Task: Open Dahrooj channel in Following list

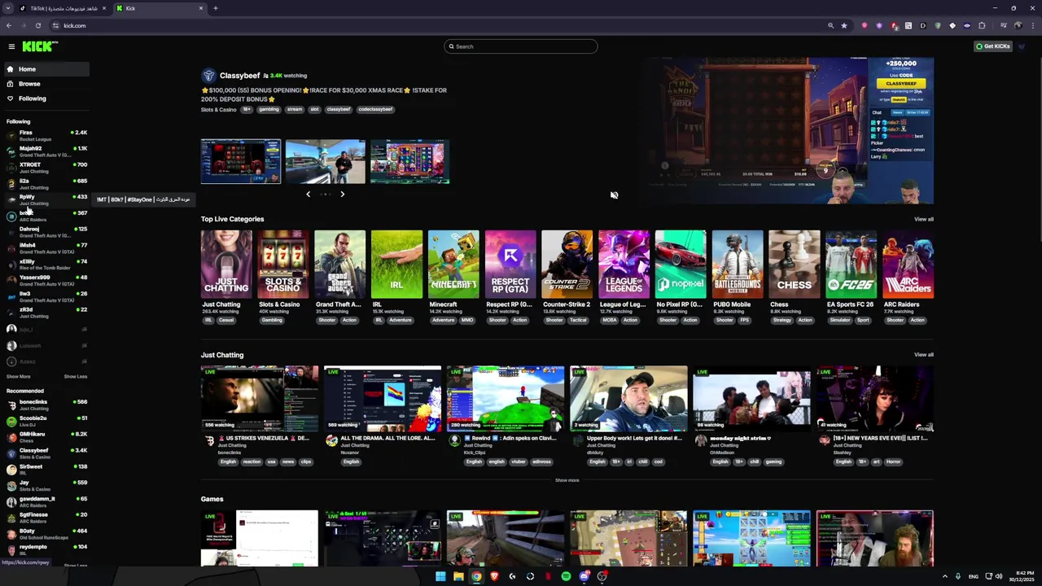Action: pos(45,232)
